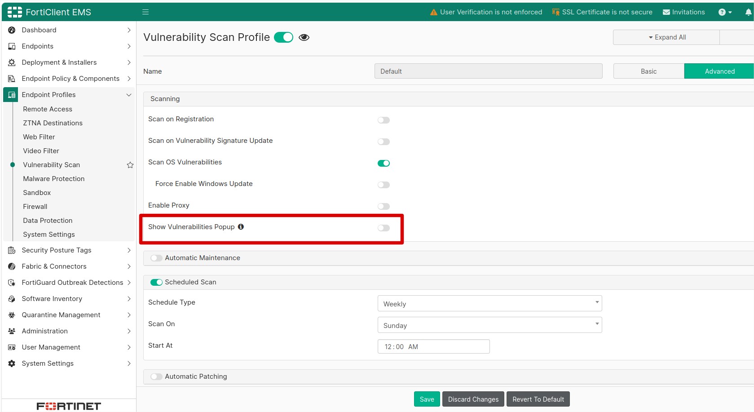Enable the Scan on Registration toggle
754x412 pixels.
[x=384, y=120]
